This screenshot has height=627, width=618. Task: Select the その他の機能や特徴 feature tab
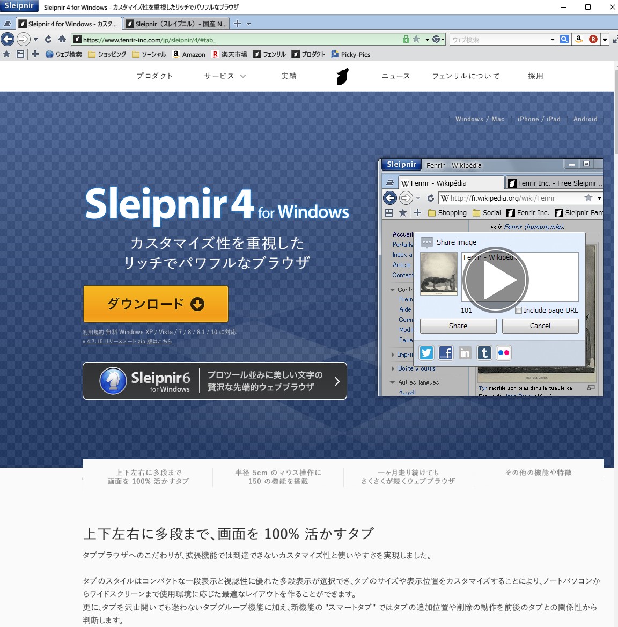(539, 473)
